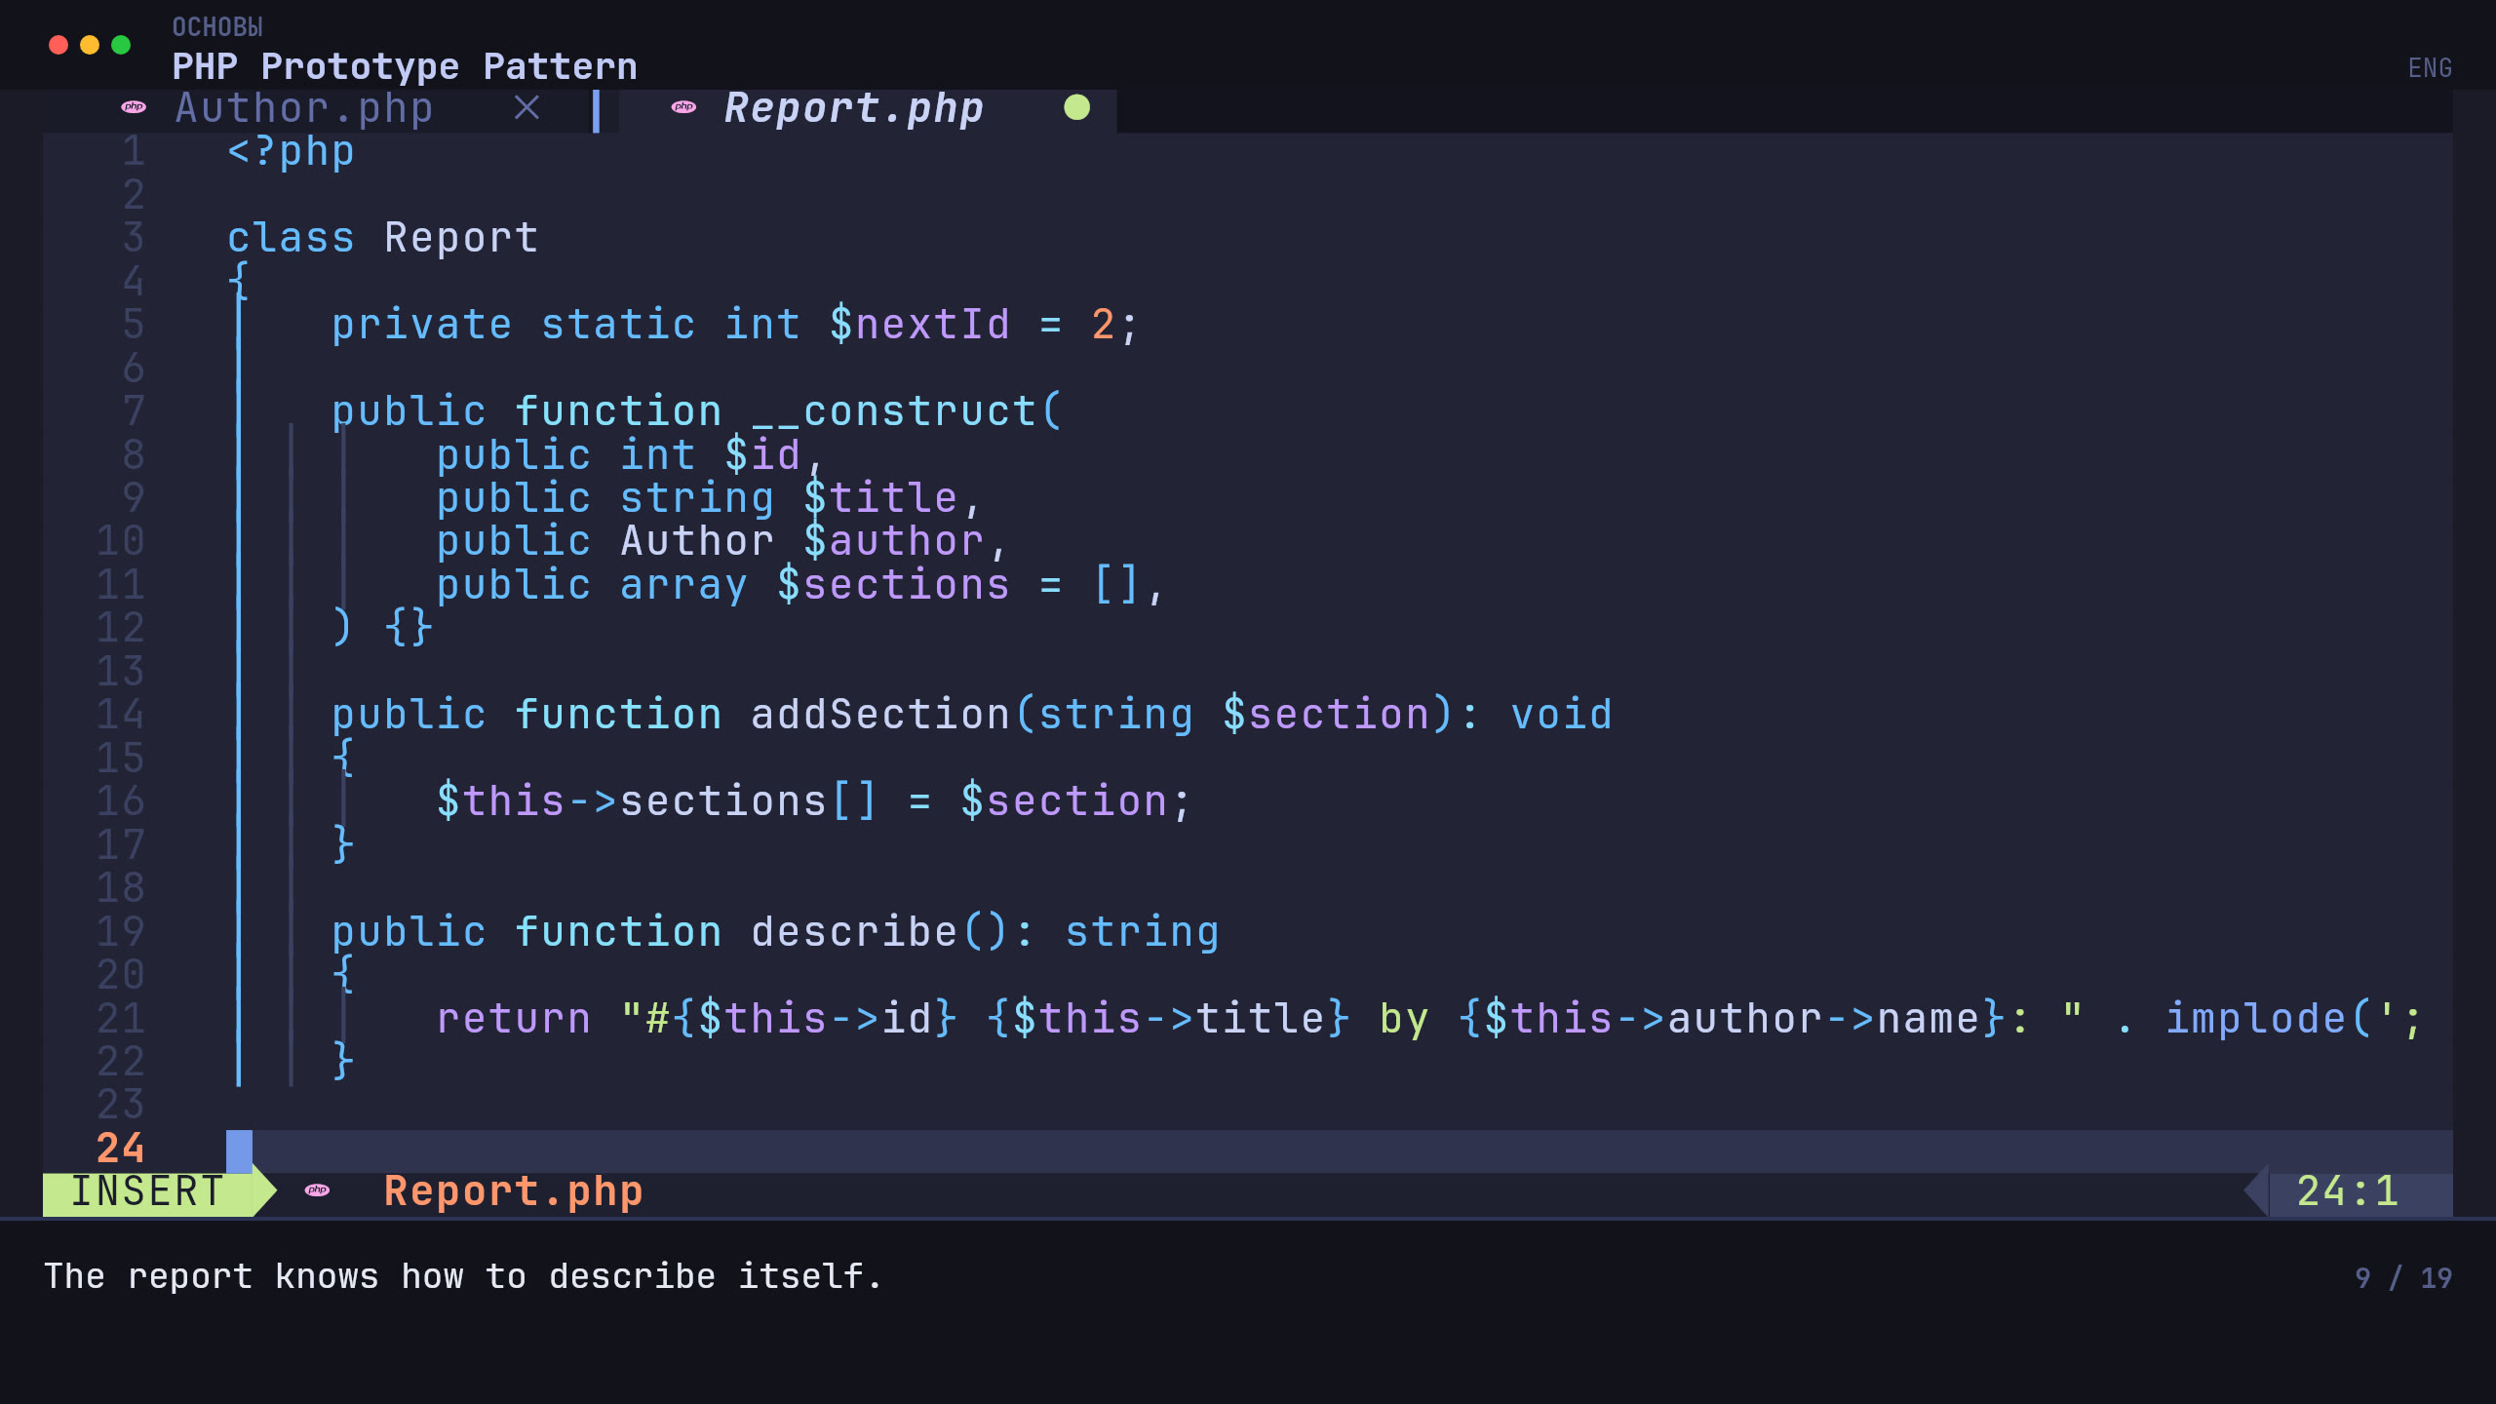Screen dimensions: 2496x1404
Task: Click the Report.php filename in status line
Action: [513, 1191]
